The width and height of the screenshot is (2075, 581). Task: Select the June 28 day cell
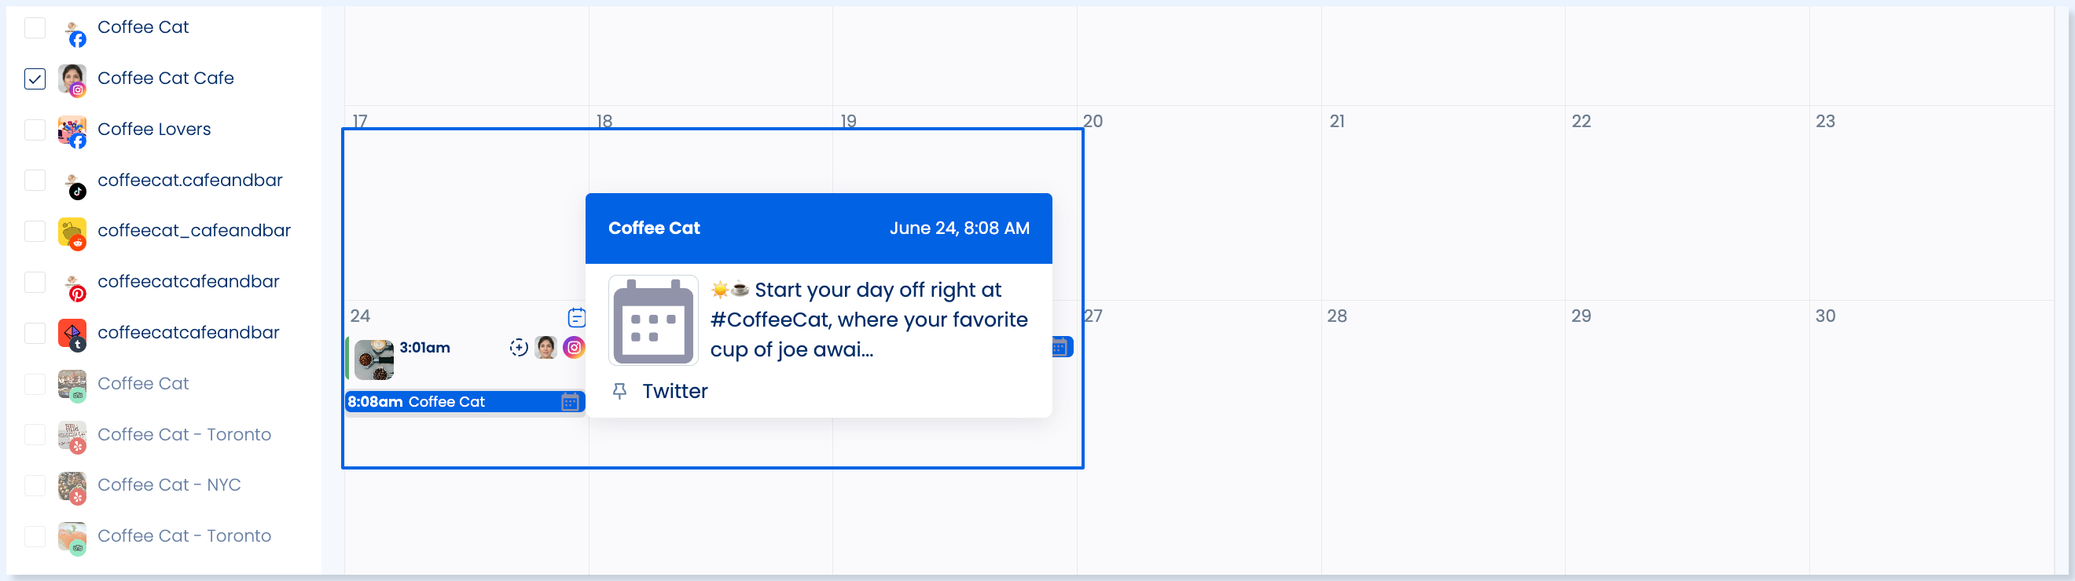[x=1441, y=386]
